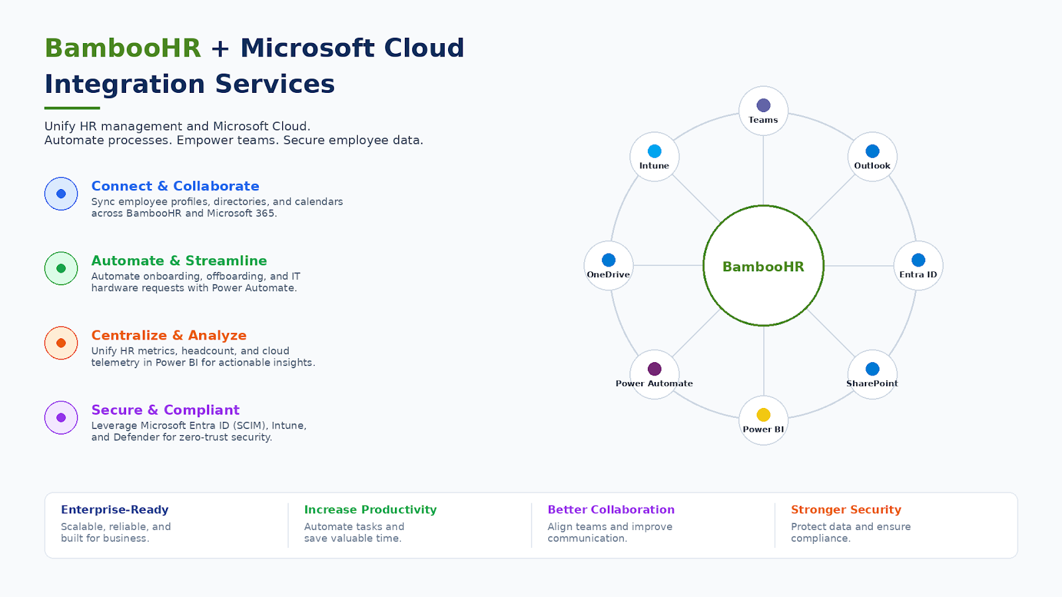Click 'Leverage Microsoft Entra ID (SCIM), Intune,' text
The height and width of the screenshot is (597, 1062).
click(x=199, y=425)
